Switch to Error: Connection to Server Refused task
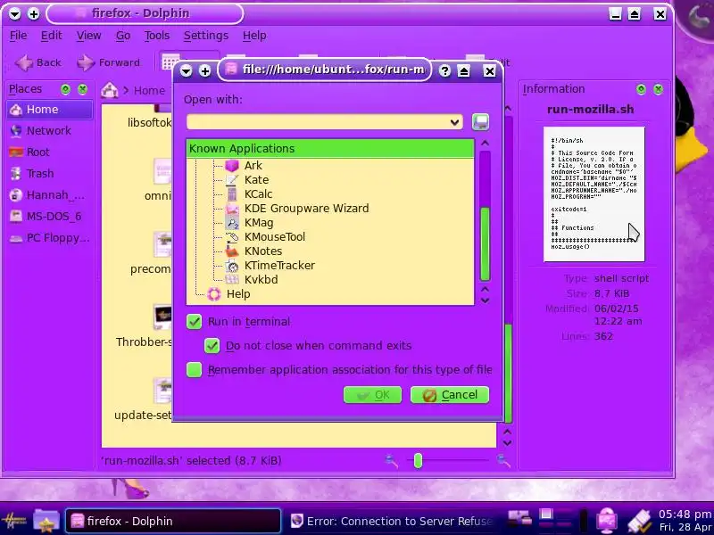This screenshot has height=535, width=714. [392, 521]
